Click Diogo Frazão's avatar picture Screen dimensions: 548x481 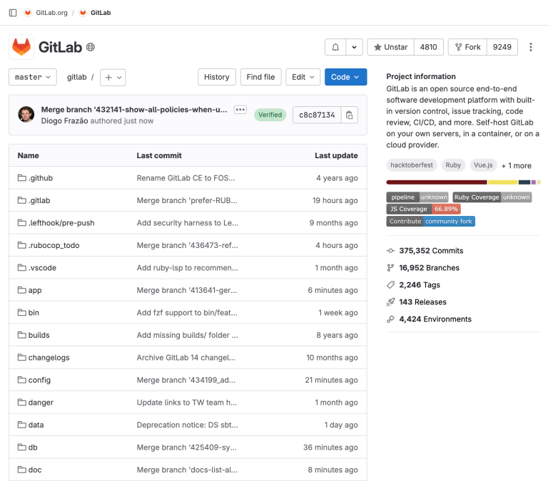click(26, 115)
